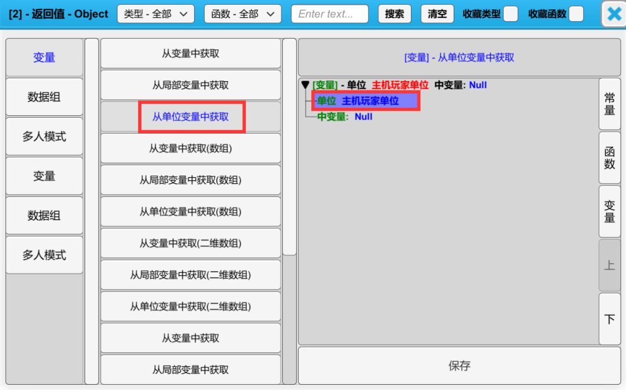
Task: Click the 上 move-up button
Action: point(609,265)
